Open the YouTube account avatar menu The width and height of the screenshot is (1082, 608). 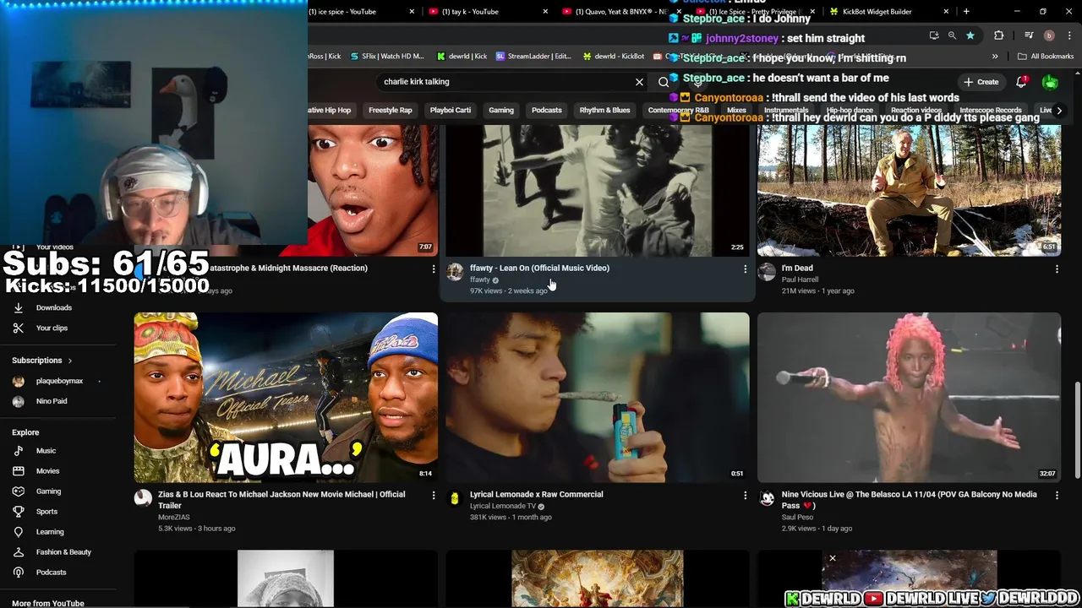[1050, 82]
